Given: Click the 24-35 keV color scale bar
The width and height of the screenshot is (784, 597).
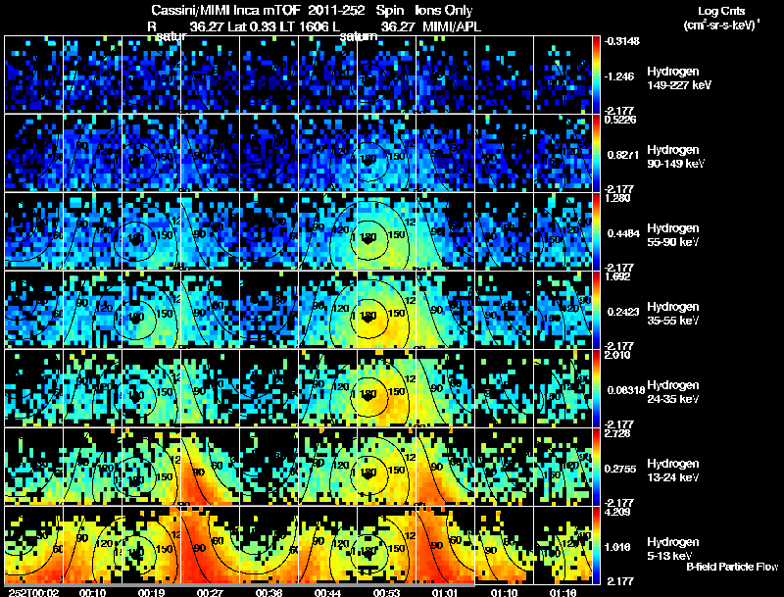Looking at the screenshot, I should coord(596,388).
